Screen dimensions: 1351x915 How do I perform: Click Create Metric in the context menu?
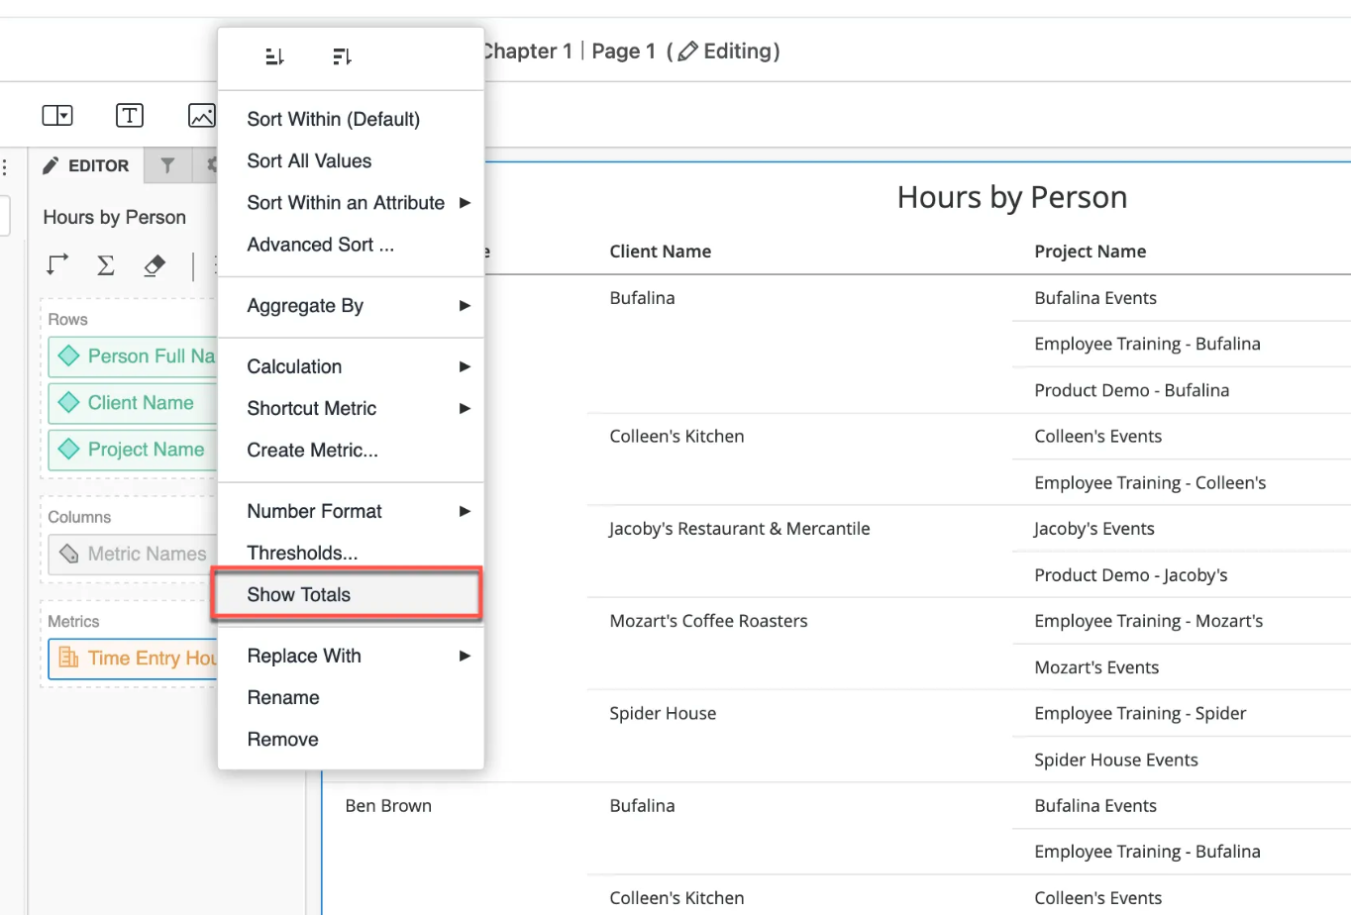pyautogui.click(x=312, y=450)
